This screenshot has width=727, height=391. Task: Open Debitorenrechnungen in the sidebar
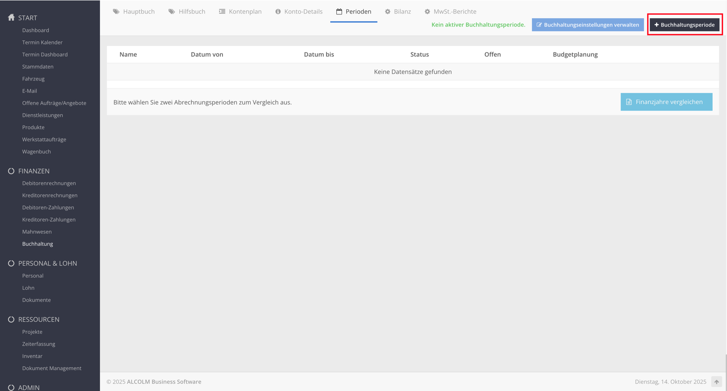(49, 183)
